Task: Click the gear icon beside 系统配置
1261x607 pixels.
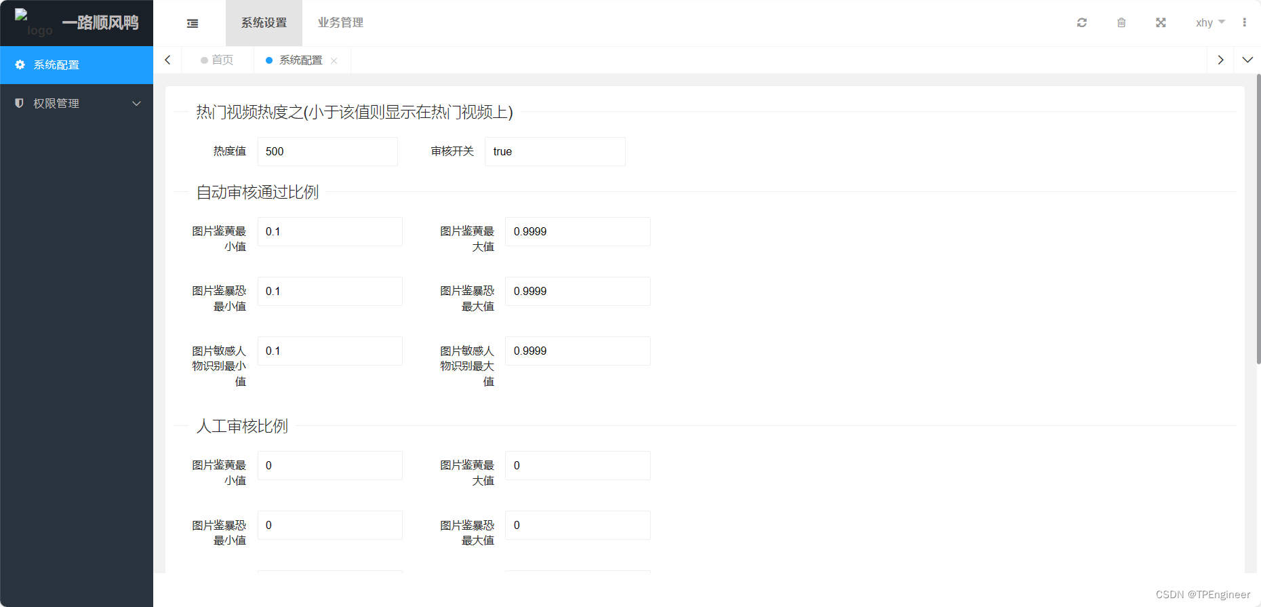Action: tap(20, 64)
